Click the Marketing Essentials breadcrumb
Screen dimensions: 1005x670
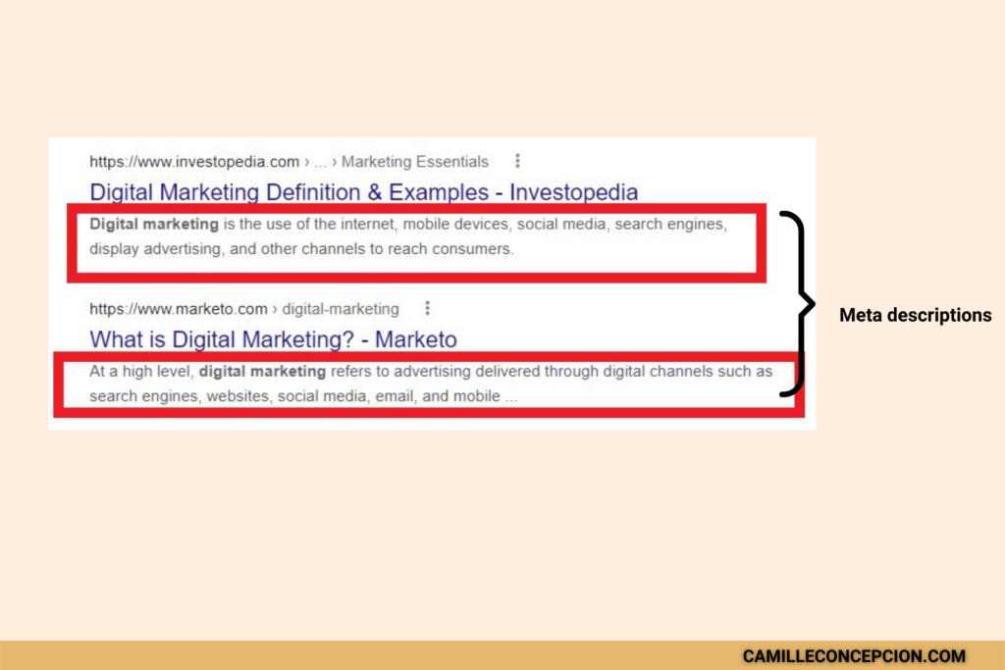tap(415, 162)
